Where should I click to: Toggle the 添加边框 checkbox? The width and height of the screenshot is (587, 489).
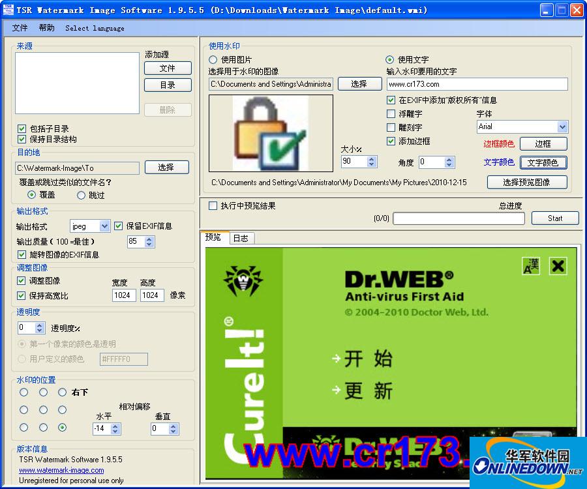tap(391, 141)
